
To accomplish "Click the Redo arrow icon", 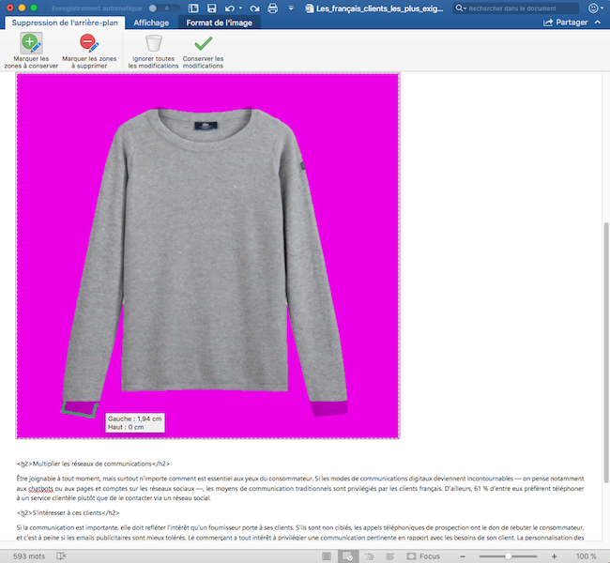I will [255, 8].
